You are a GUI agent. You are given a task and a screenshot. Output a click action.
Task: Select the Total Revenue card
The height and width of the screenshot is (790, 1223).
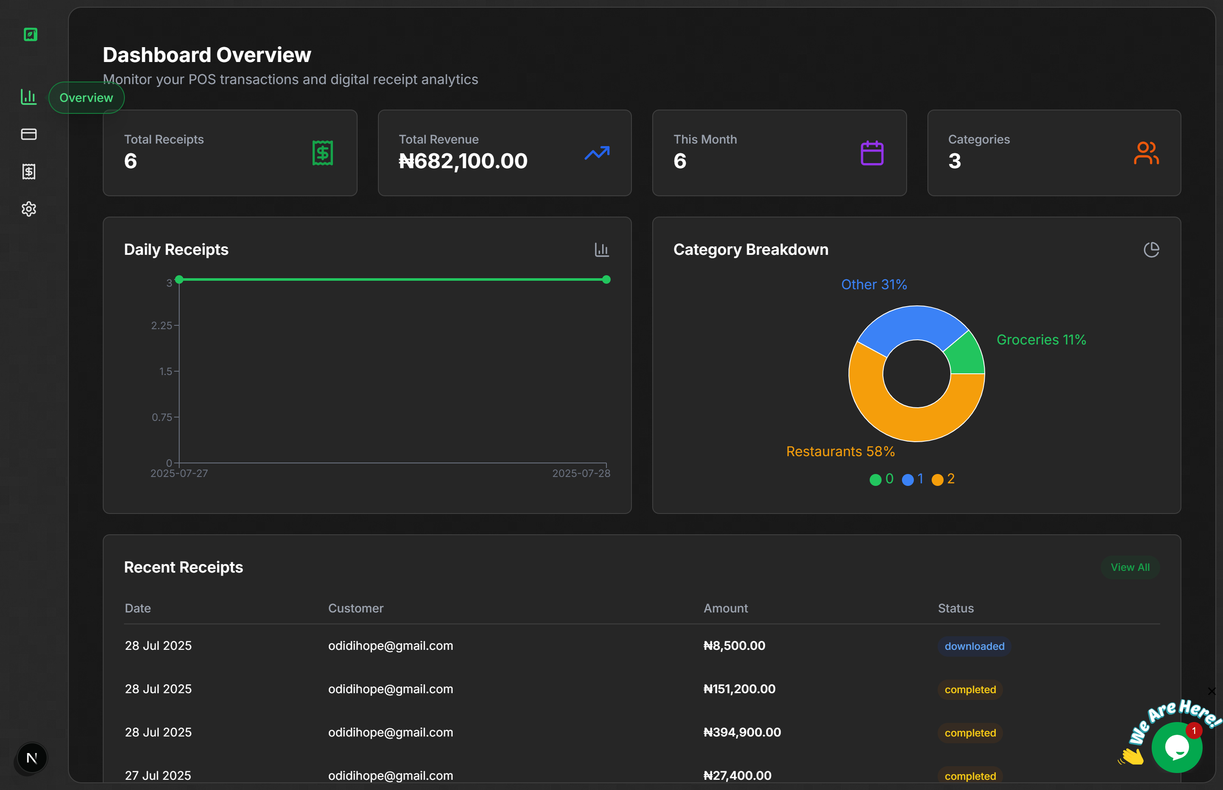point(504,153)
